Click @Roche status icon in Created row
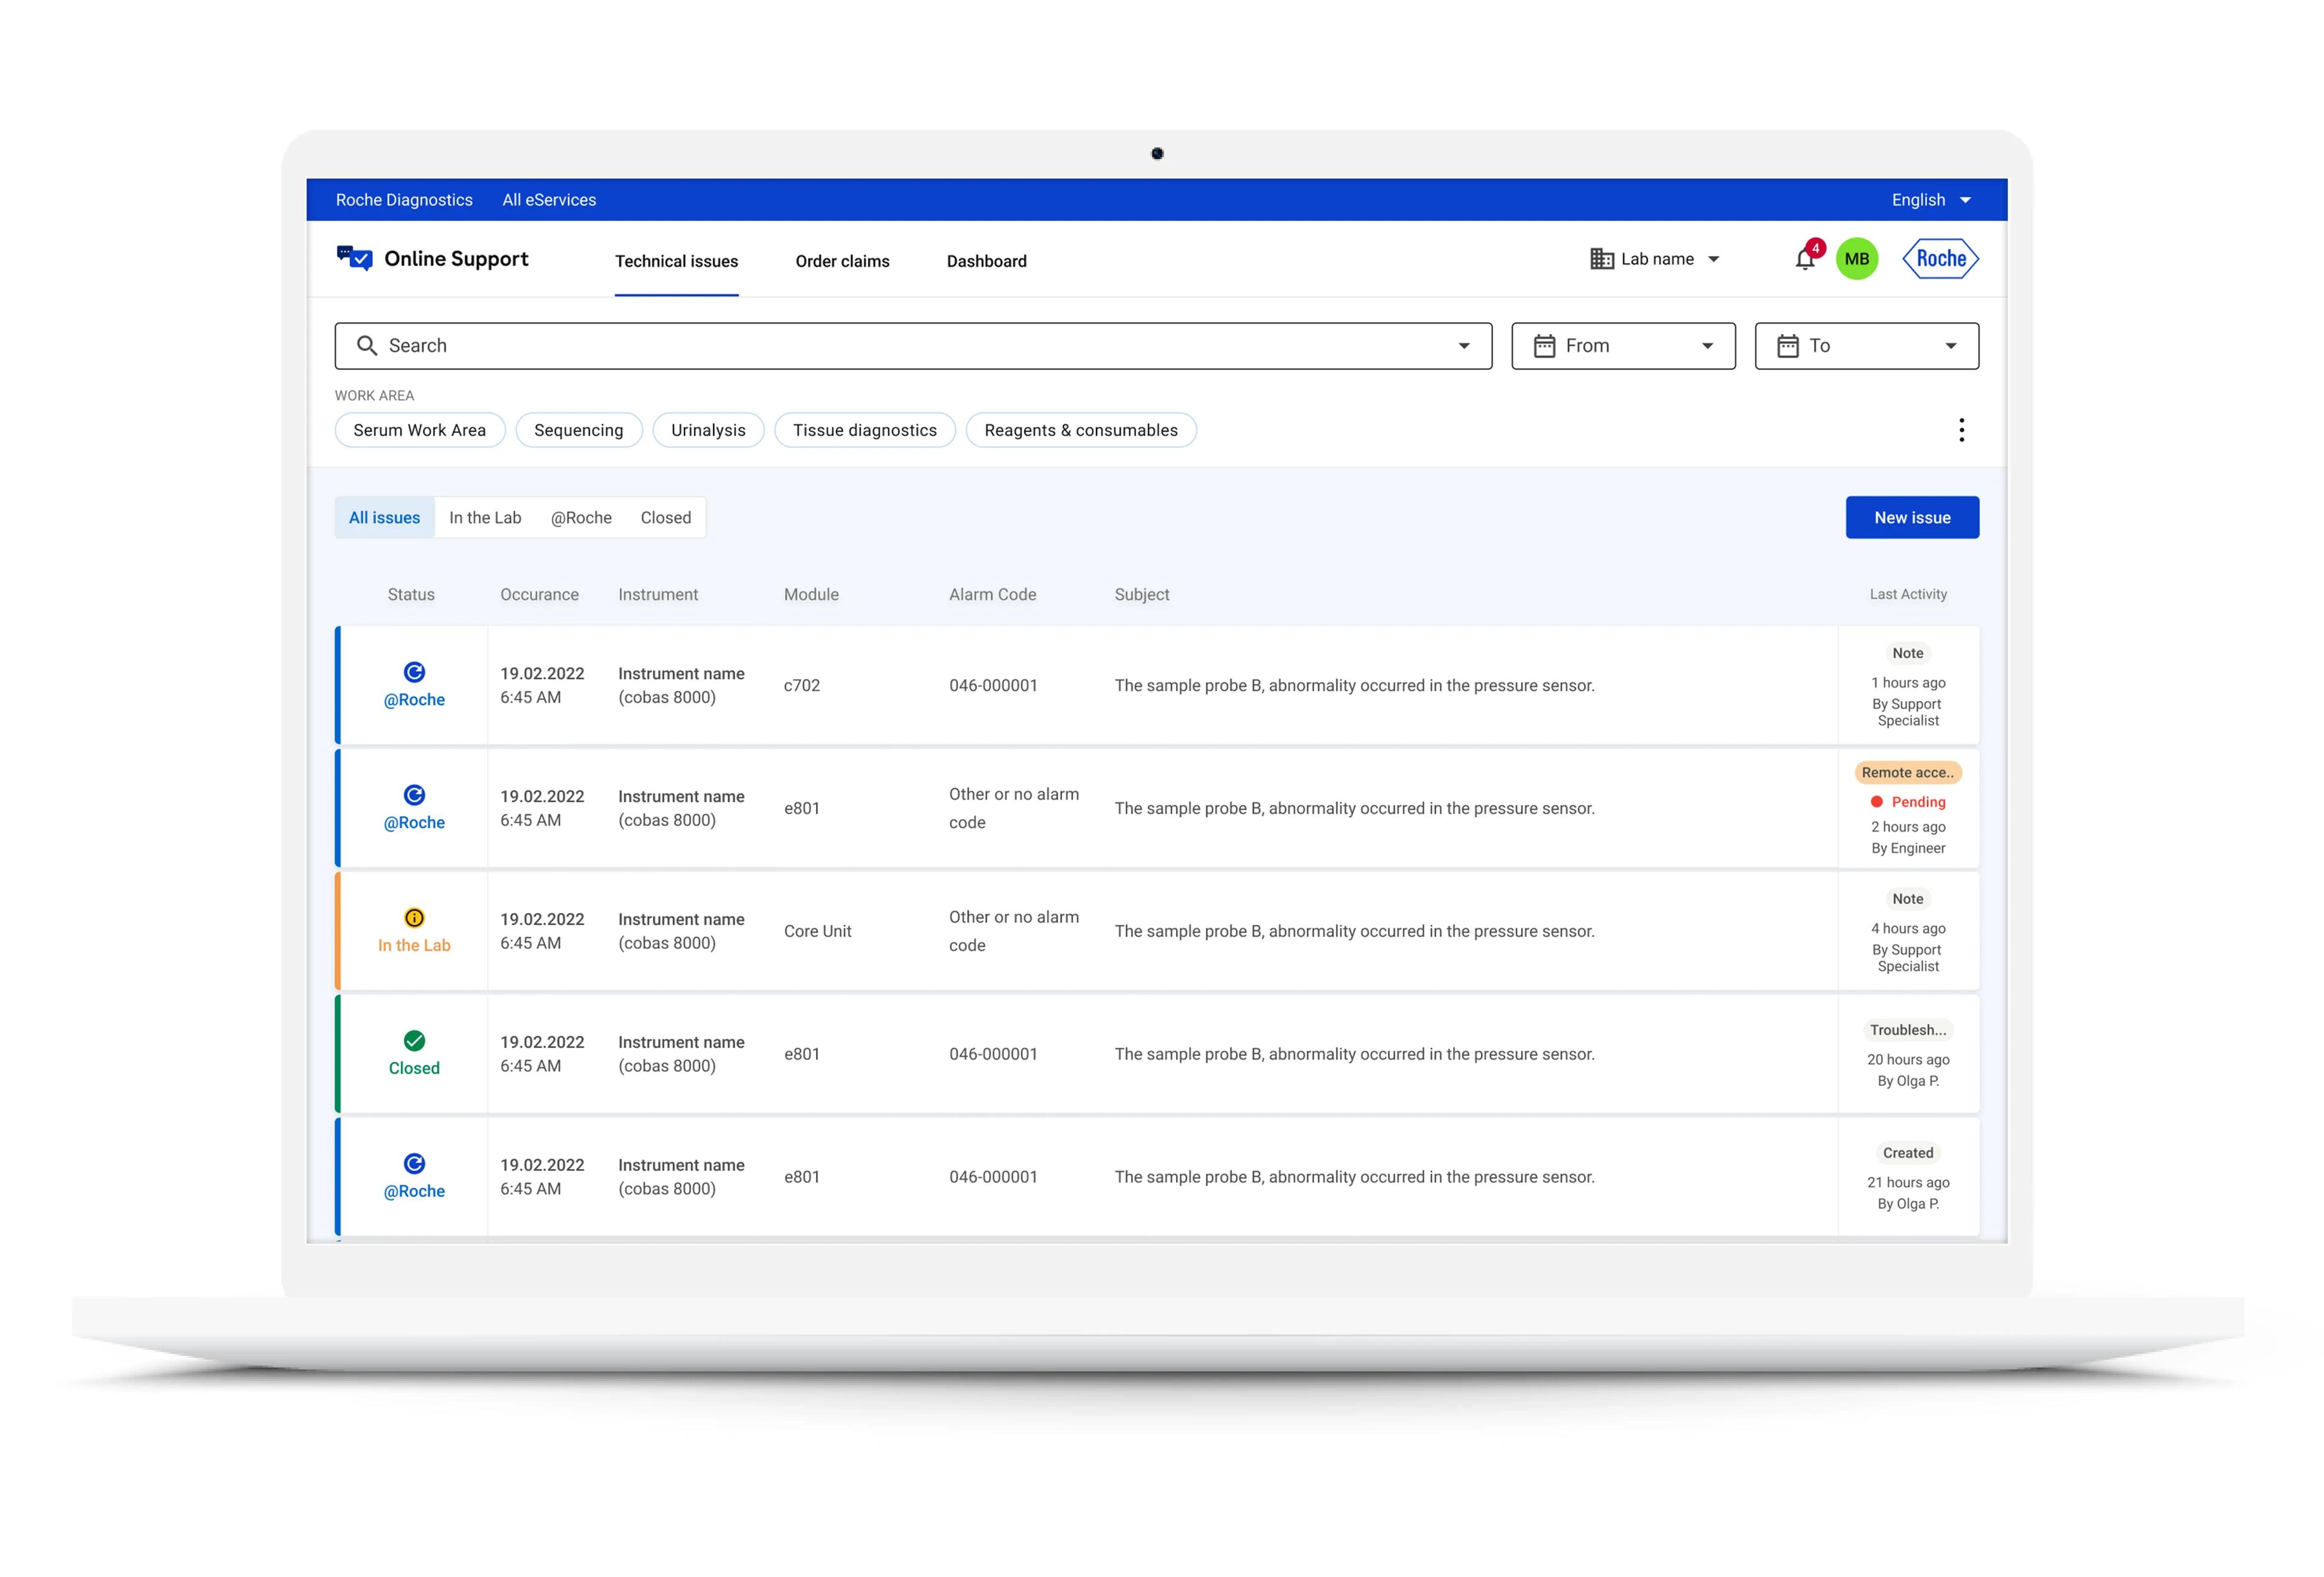The height and width of the screenshot is (1577, 2324). (x=414, y=1164)
